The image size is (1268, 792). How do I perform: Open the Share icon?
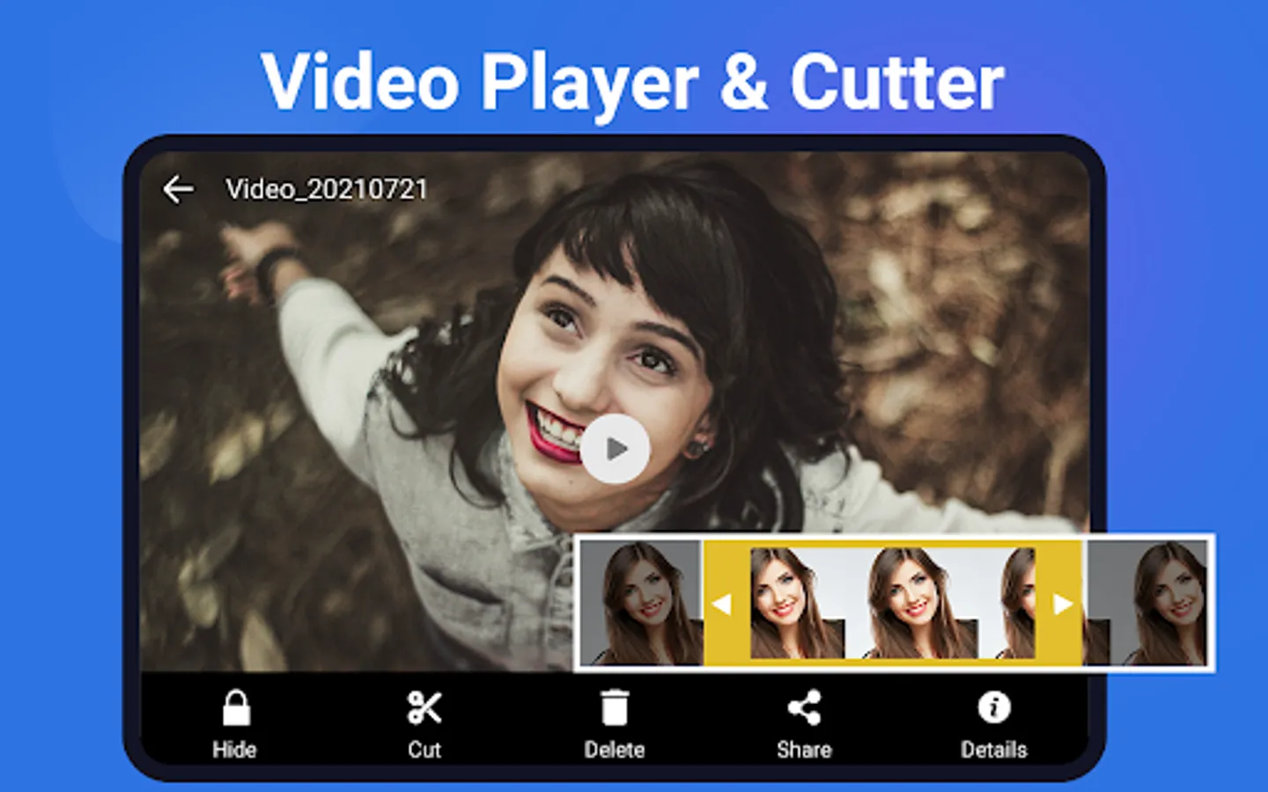[x=804, y=708]
